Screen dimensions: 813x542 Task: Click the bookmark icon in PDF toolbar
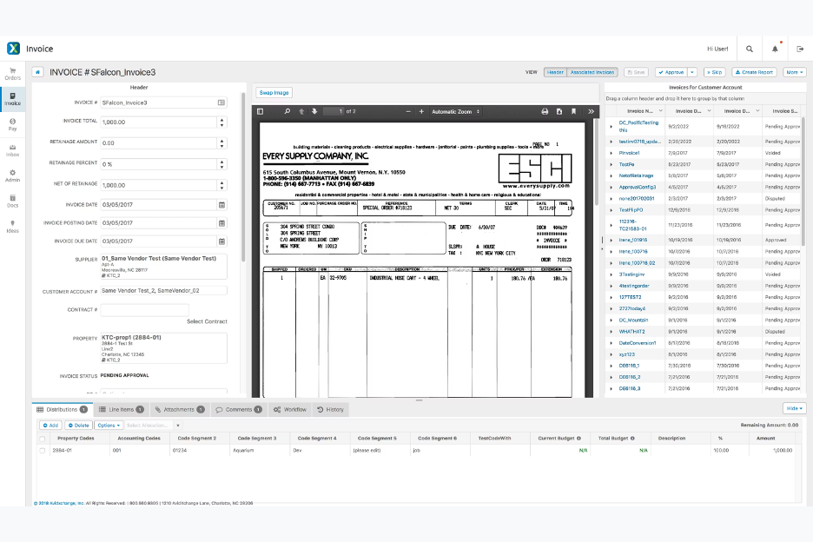[573, 111]
